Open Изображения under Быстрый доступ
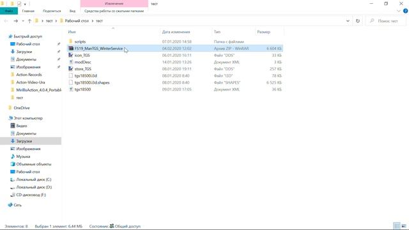Image resolution: width=409 pixels, height=230 pixels. [x=28, y=67]
